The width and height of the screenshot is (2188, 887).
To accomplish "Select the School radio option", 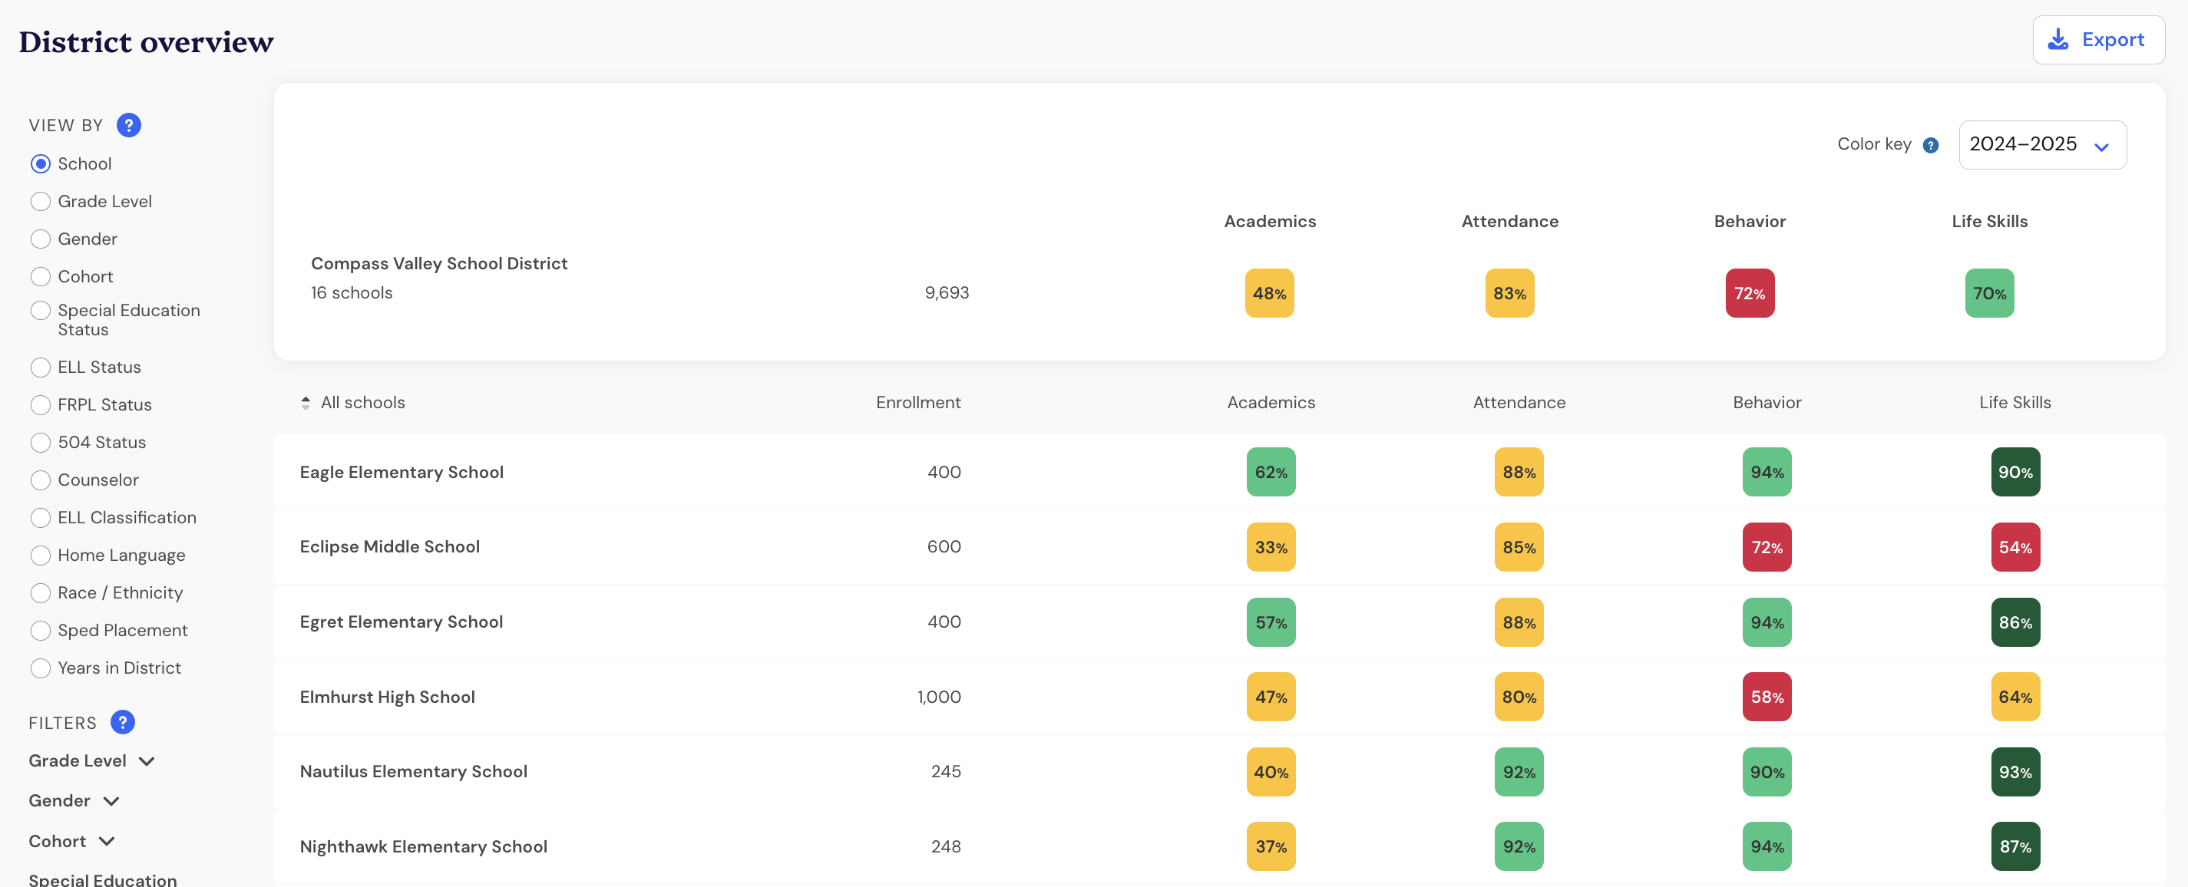I will 40,164.
